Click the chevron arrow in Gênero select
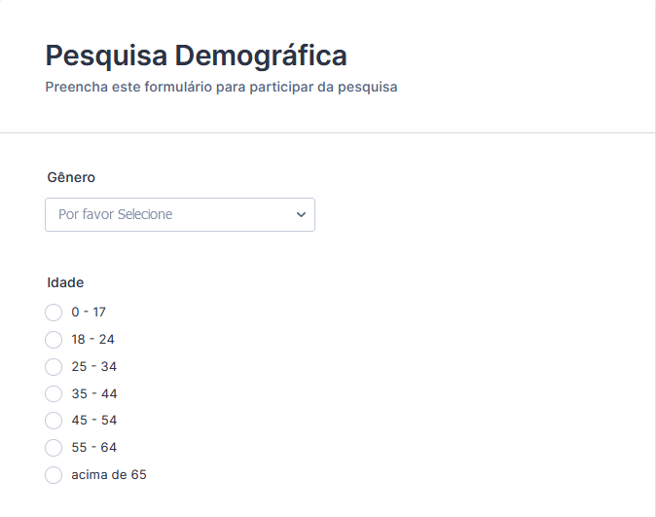The width and height of the screenshot is (656, 517). tap(301, 215)
